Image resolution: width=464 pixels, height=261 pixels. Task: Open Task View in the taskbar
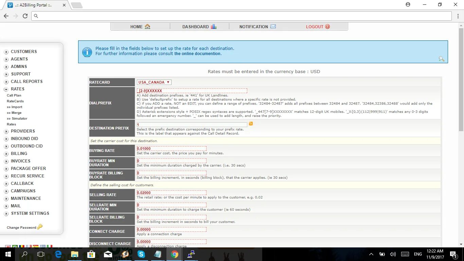(x=41, y=254)
